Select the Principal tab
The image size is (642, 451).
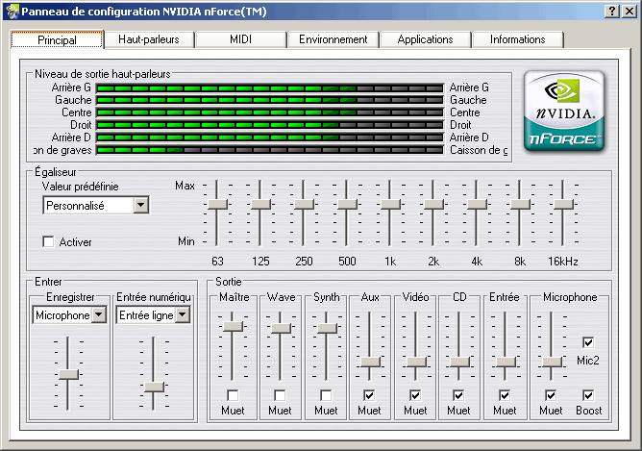tap(57, 39)
